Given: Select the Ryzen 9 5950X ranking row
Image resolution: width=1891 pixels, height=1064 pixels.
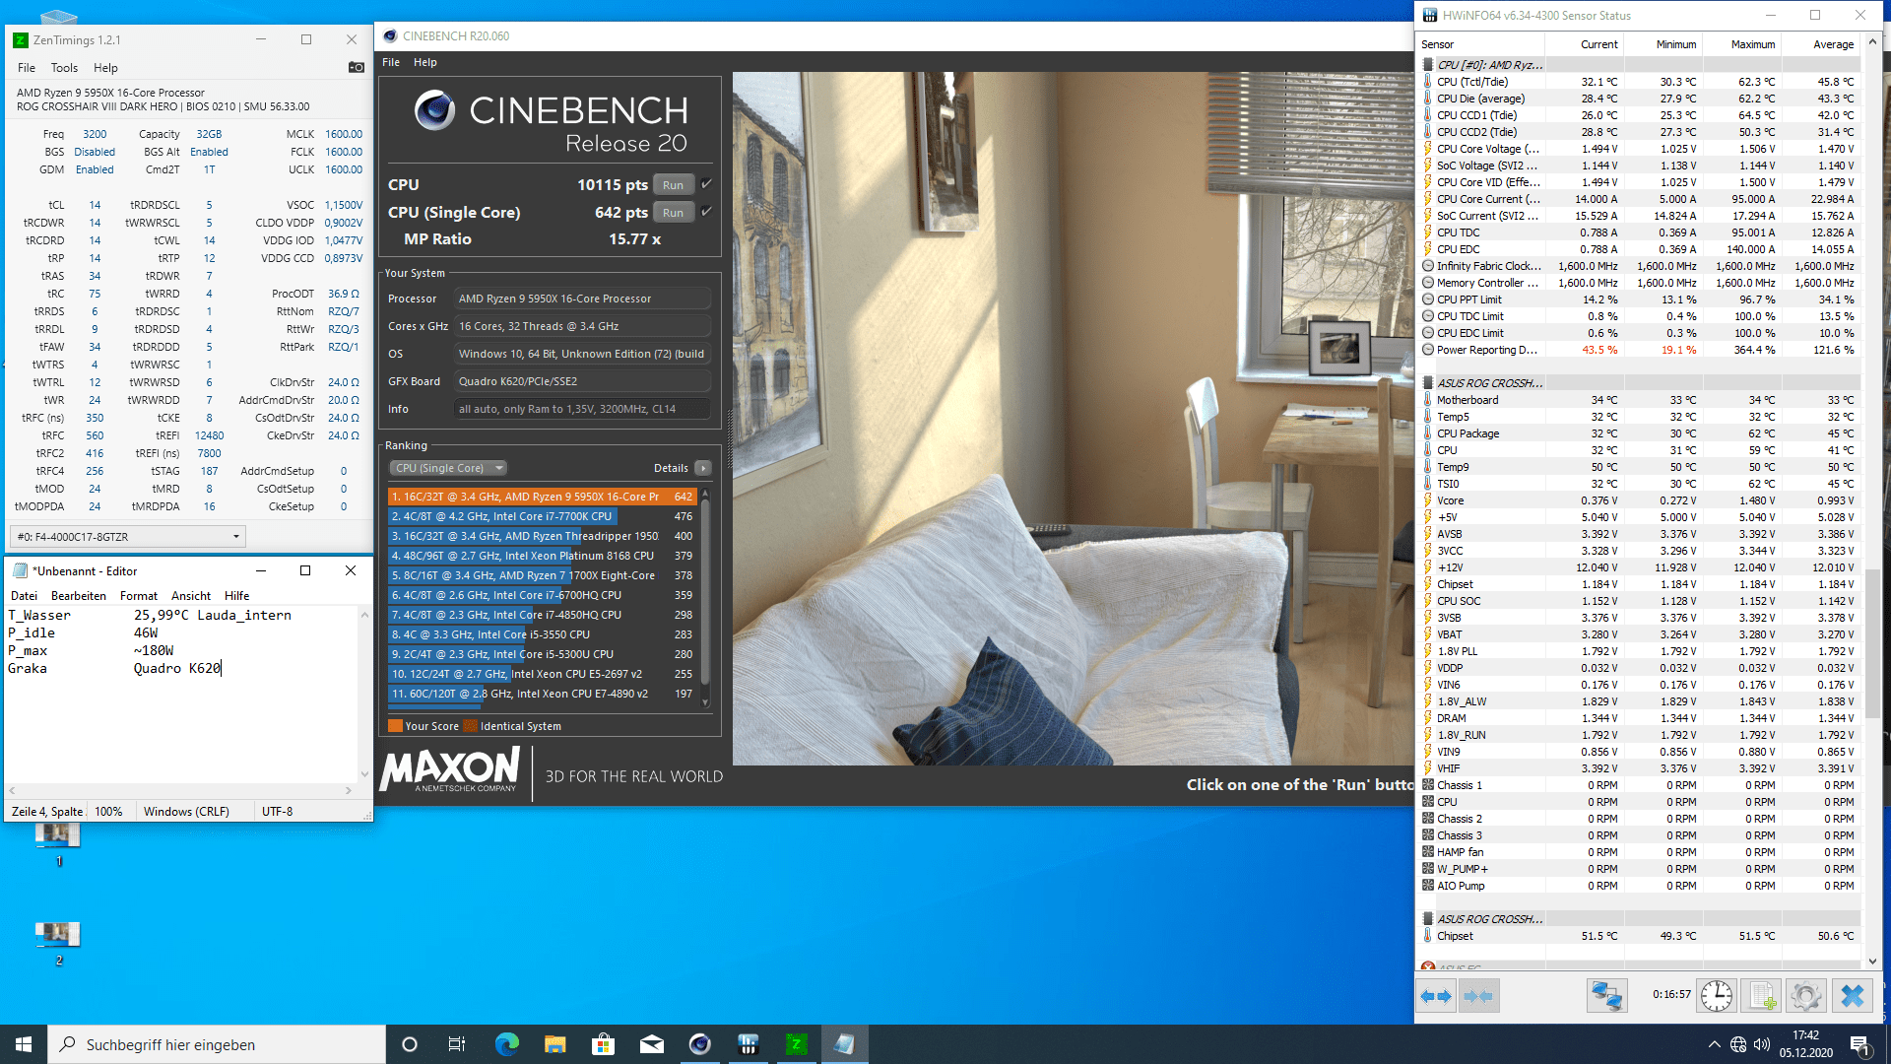Looking at the screenshot, I should click(x=542, y=497).
